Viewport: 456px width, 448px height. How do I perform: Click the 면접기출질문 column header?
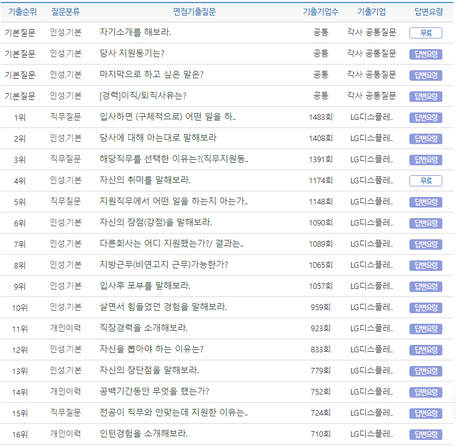click(194, 12)
